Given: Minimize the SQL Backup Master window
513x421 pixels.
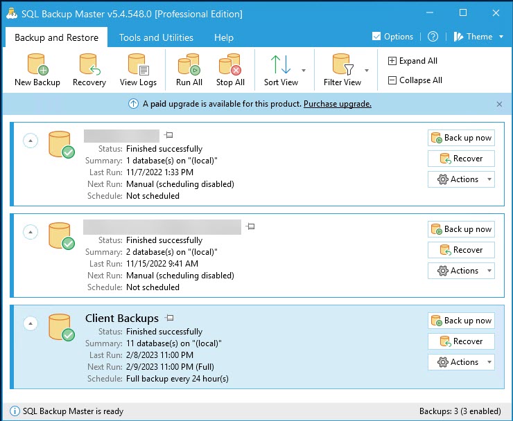Looking at the screenshot, I should [x=430, y=13].
